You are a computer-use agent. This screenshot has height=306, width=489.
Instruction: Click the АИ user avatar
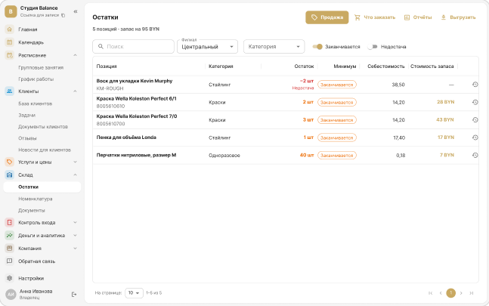11,294
